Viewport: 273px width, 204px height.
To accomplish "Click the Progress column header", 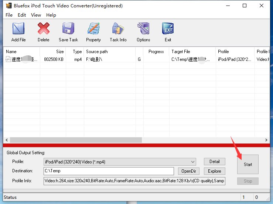I will coord(156,52).
